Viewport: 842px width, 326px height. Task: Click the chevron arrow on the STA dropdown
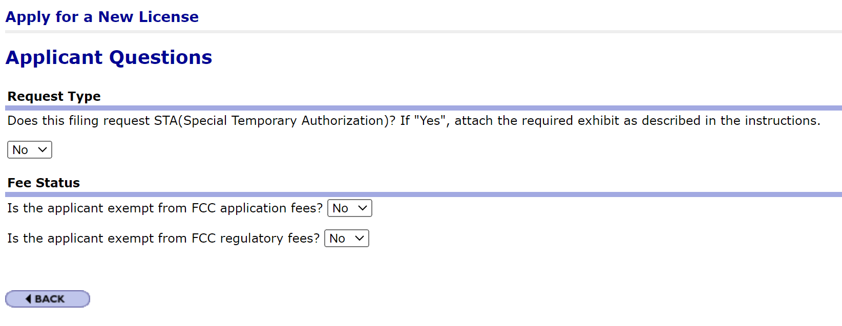[x=43, y=150]
